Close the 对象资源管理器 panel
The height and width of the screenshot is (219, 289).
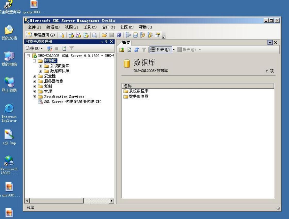point(111,42)
